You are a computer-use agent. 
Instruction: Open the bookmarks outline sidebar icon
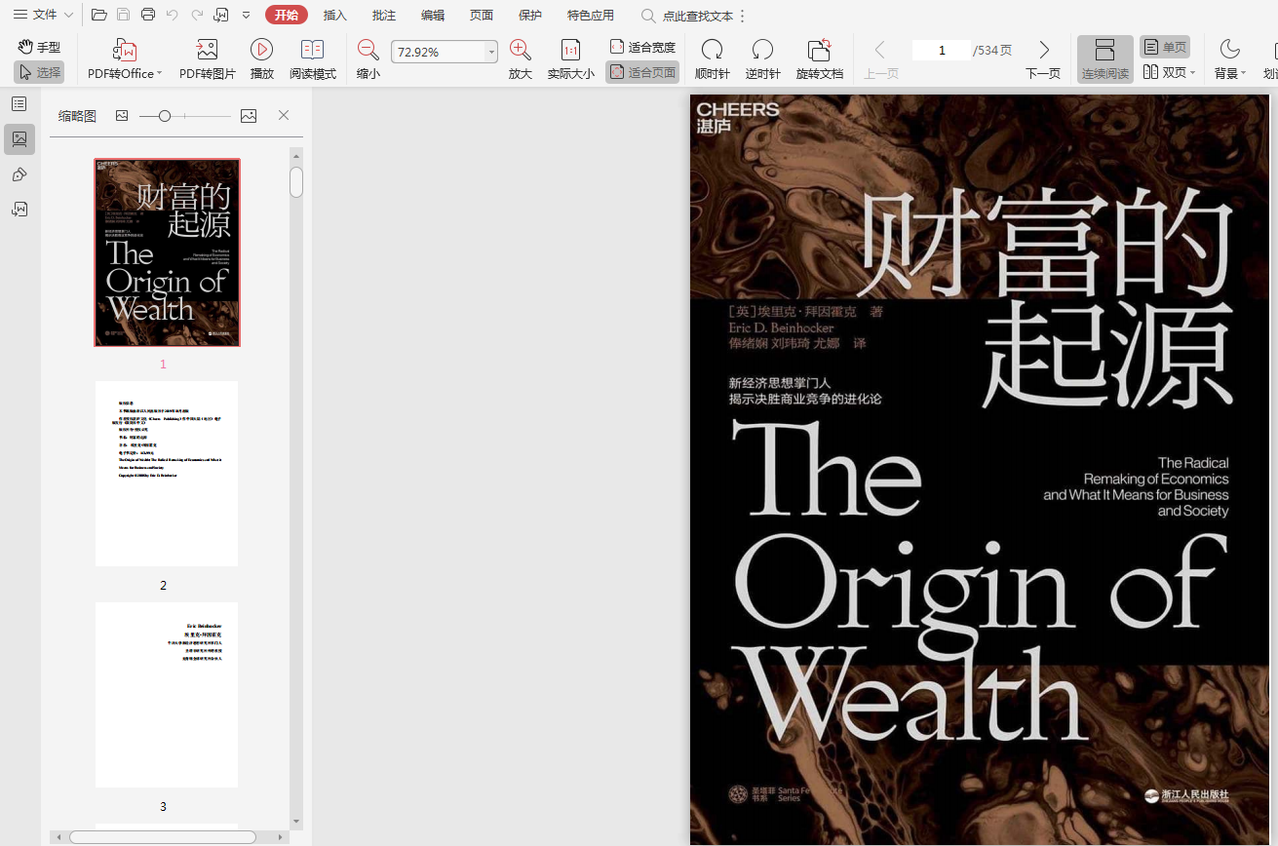click(x=19, y=104)
